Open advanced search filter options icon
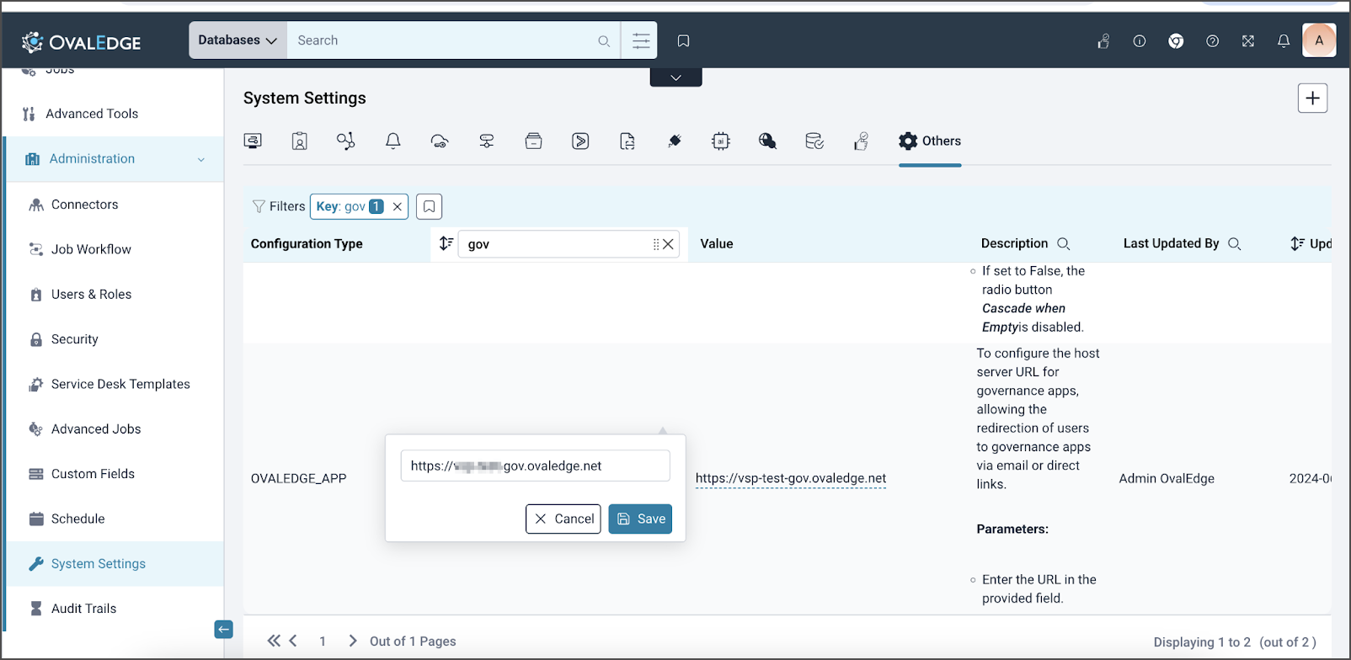 (641, 40)
